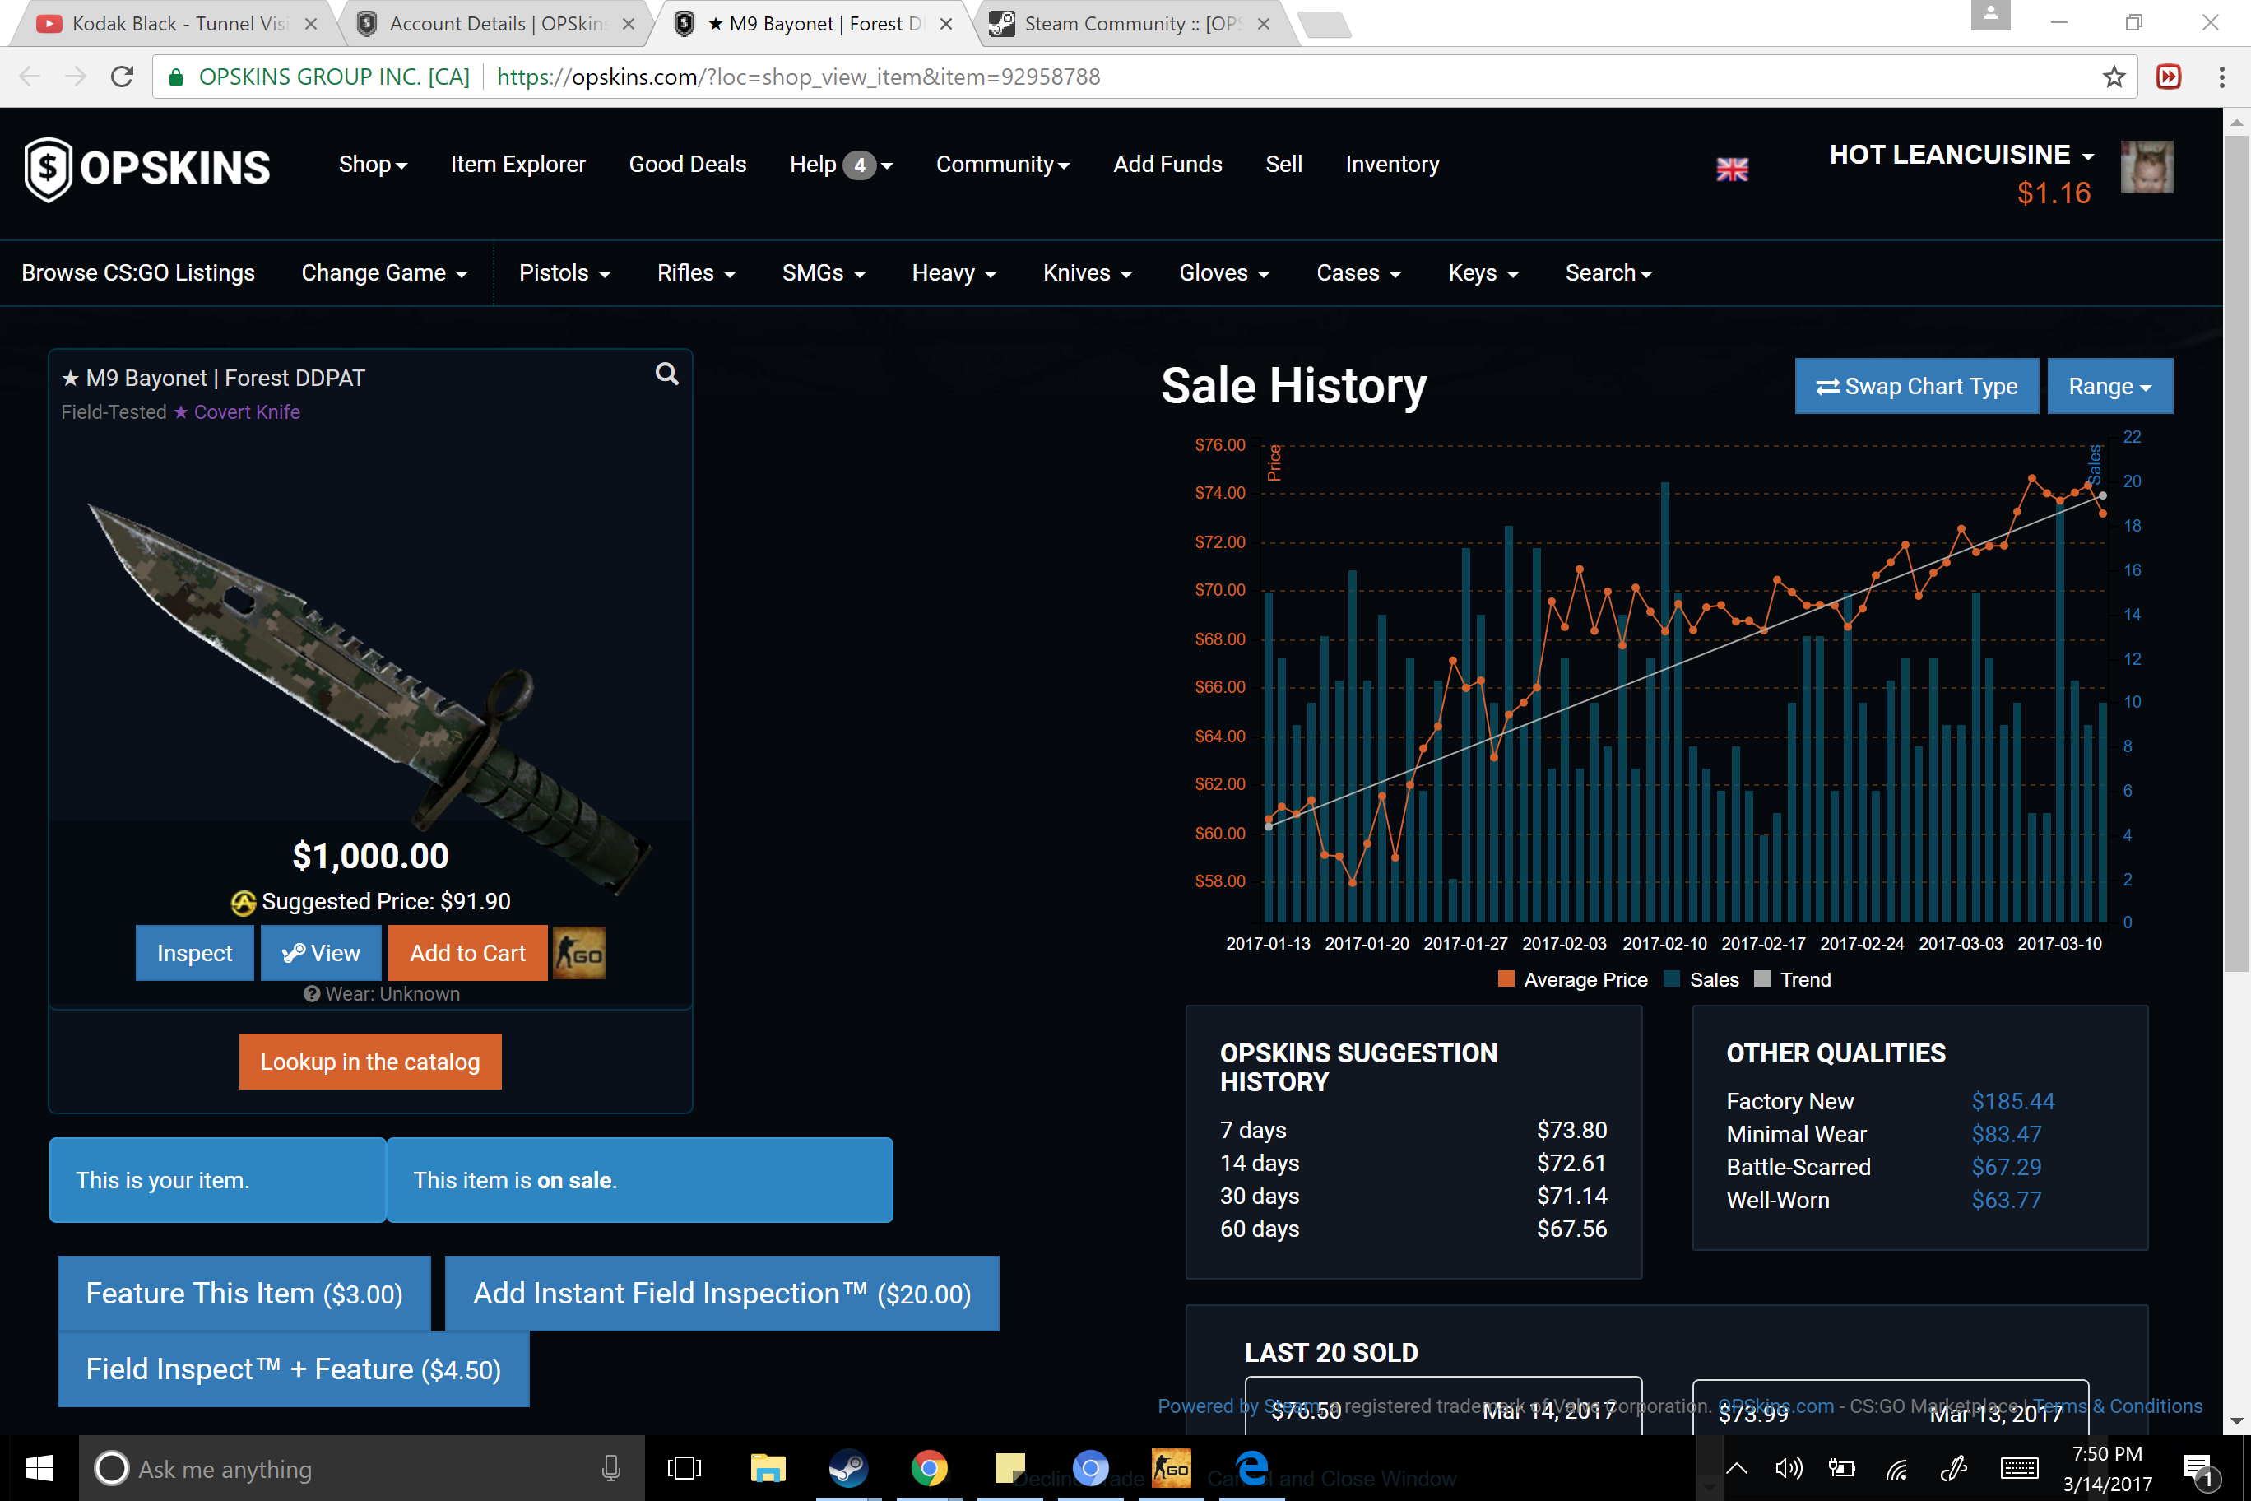Click the Swap Chart Type button

point(1916,387)
